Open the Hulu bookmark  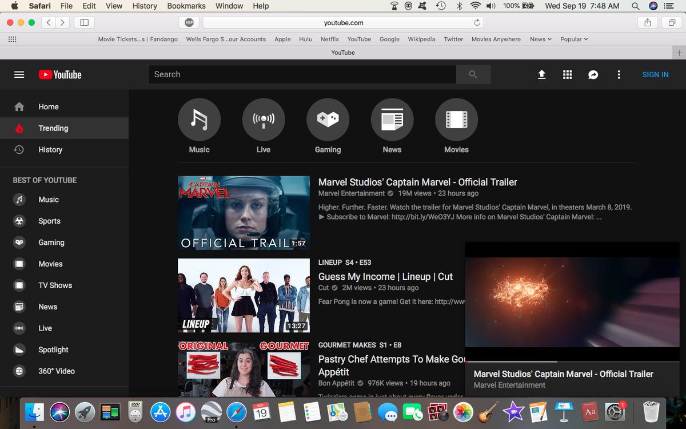305,39
